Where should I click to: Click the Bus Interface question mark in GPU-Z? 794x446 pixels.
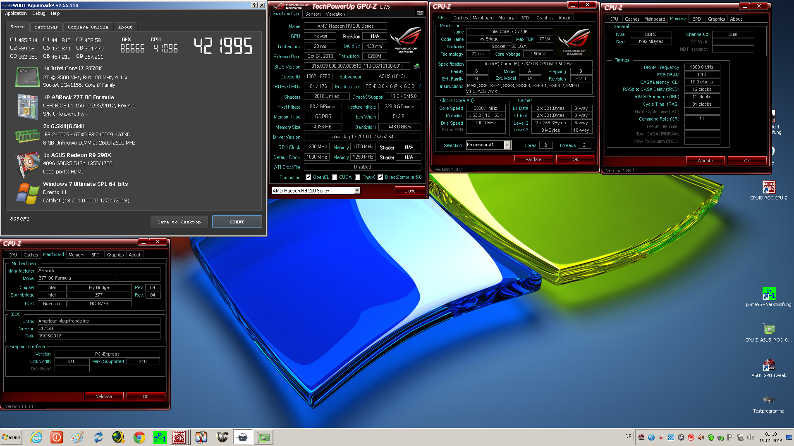[420, 86]
